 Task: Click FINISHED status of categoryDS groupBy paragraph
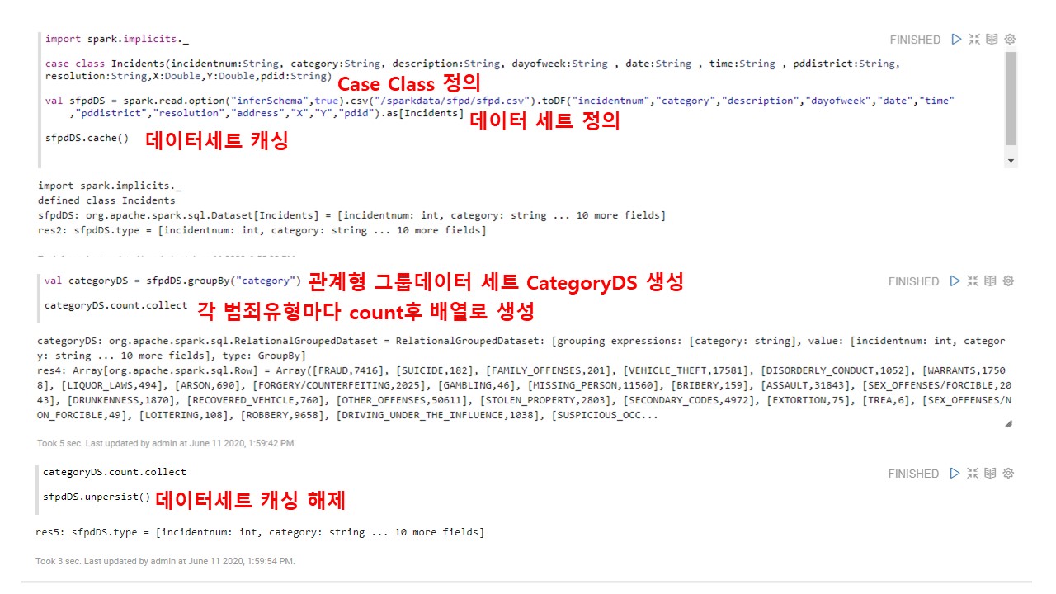click(914, 281)
